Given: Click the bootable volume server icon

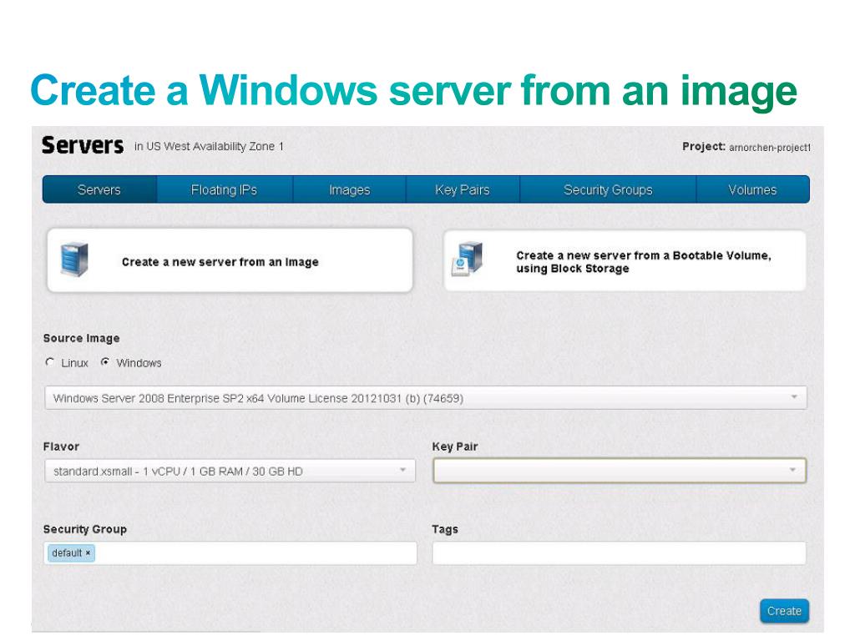Looking at the screenshot, I should [x=468, y=259].
